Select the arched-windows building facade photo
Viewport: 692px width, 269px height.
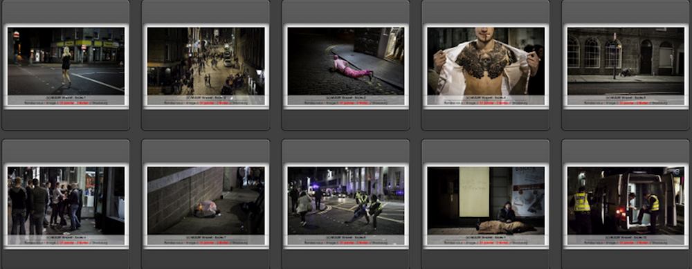click(x=626, y=61)
